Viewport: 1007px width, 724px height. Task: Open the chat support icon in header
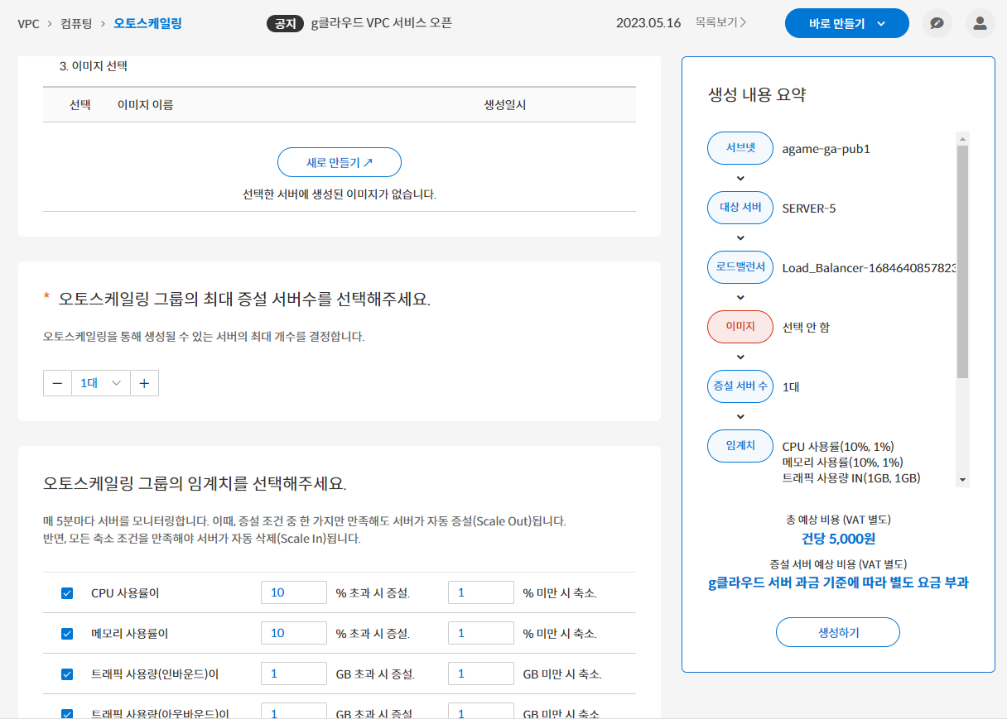pos(937,23)
